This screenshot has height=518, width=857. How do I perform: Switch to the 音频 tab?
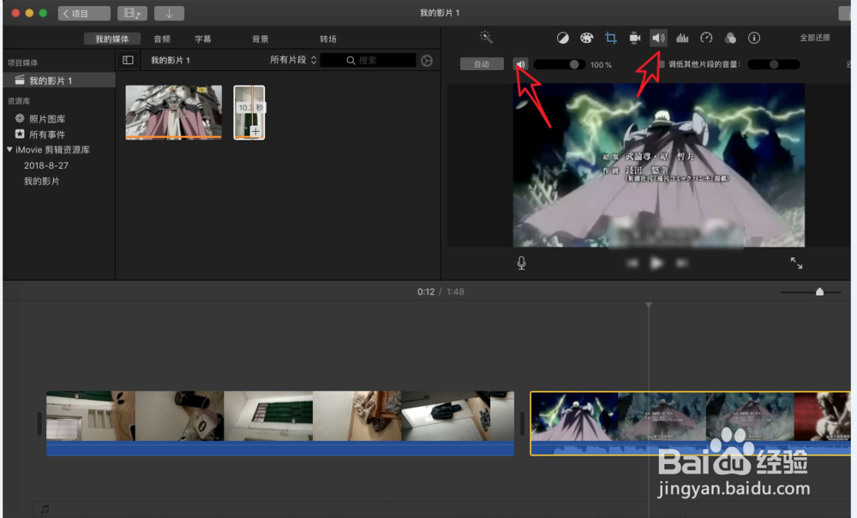point(163,39)
